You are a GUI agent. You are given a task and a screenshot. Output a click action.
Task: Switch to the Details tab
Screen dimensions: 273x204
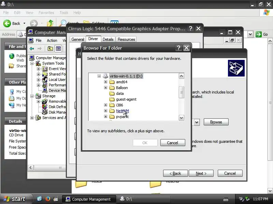108,39
